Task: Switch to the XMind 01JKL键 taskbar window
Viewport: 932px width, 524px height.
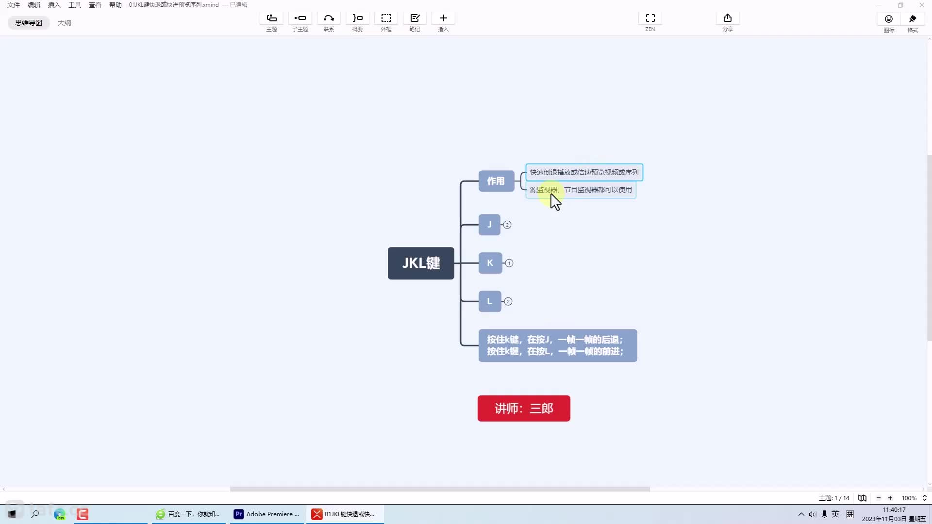Action: tap(345, 514)
